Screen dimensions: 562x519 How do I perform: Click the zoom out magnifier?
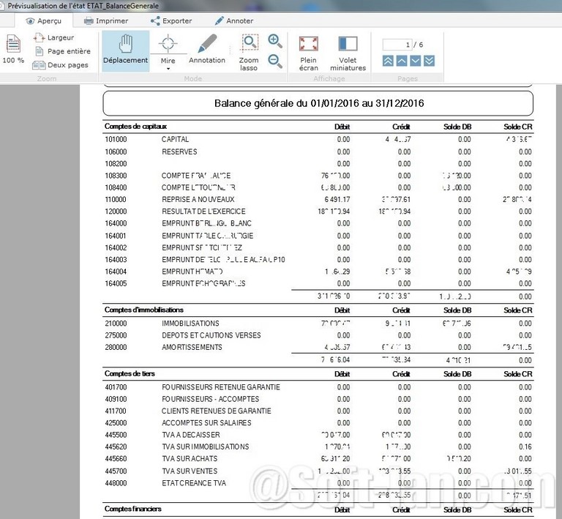click(x=275, y=61)
